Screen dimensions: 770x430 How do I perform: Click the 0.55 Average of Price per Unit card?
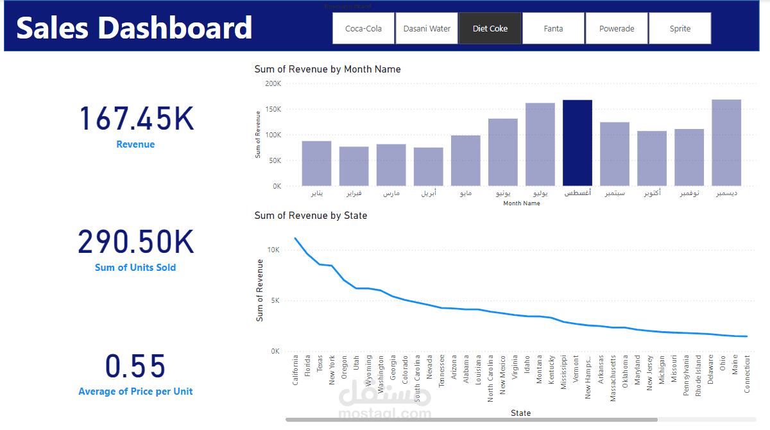(135, 374)
